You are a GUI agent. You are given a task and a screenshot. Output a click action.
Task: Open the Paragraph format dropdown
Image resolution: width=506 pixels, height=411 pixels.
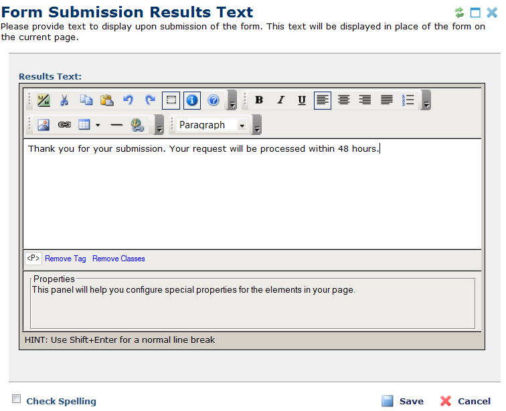pos(212,125)
